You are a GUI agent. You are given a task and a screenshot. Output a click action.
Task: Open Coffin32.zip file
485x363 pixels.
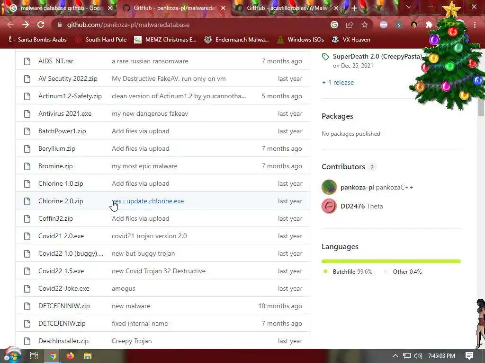(x=55, y=218)
